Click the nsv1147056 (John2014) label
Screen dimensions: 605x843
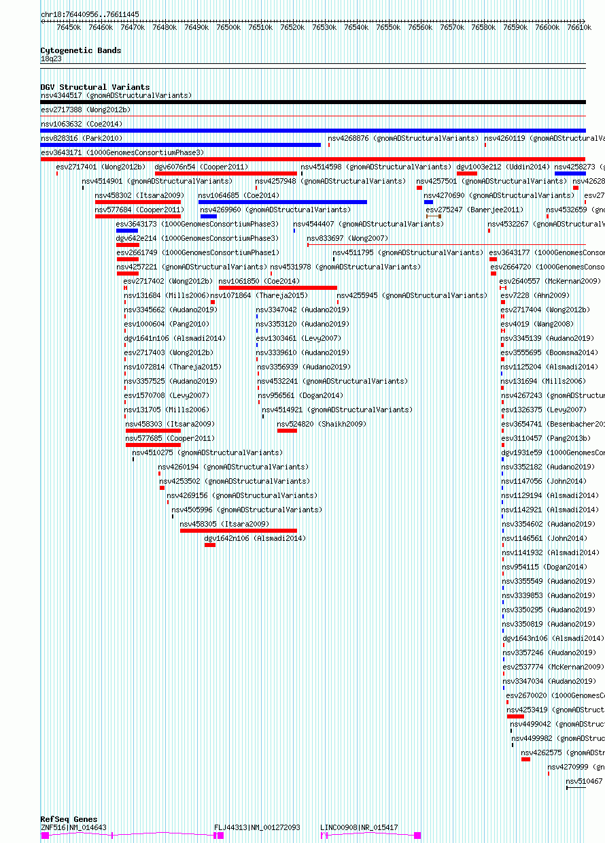(544, 481)
